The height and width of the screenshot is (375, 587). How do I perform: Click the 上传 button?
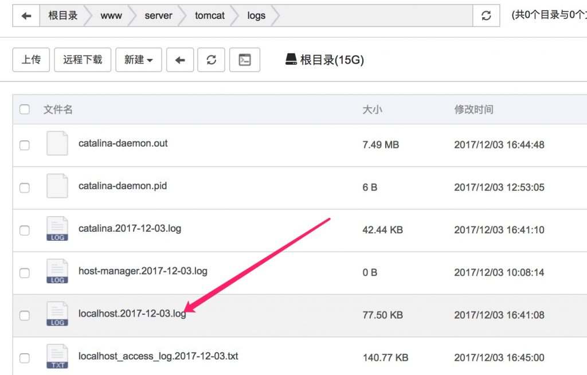tap(31, 60)
